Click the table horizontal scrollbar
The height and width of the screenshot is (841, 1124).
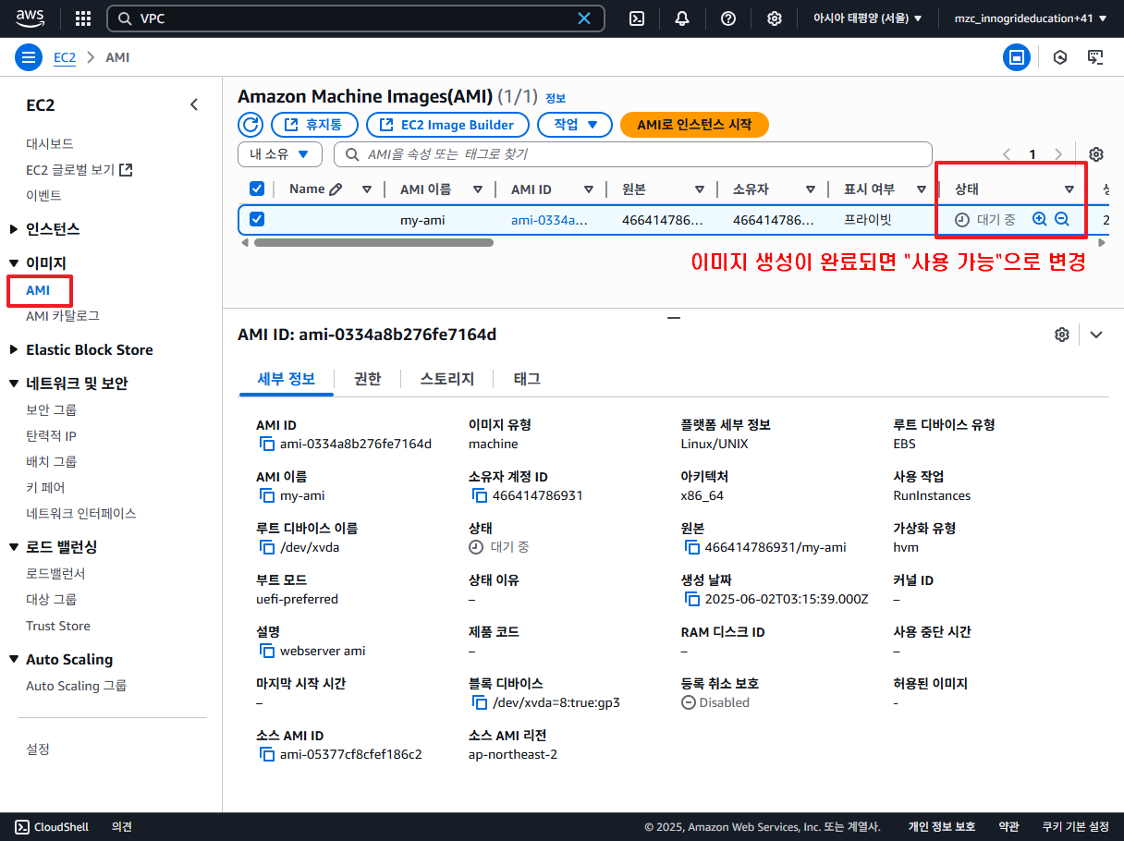click(373, 243)
